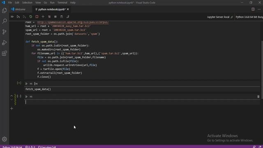Open the Go menu
This screenshot has width=263, height=148.
click(x=45, y=3)
